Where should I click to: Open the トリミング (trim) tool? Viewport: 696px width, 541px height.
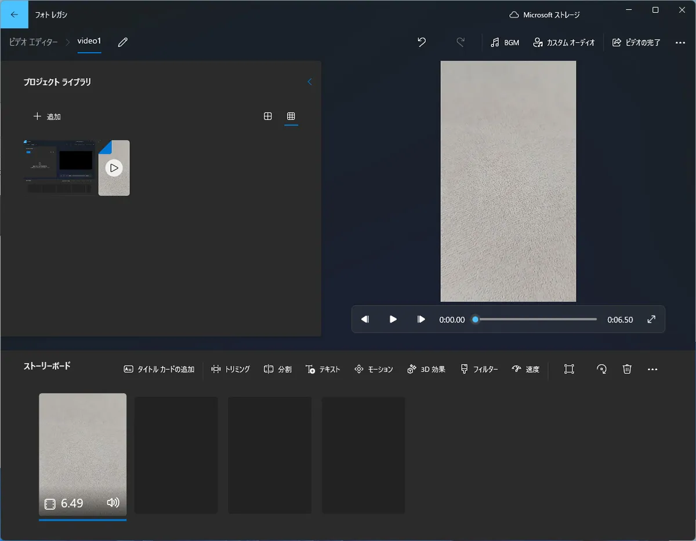pos(230,369)
